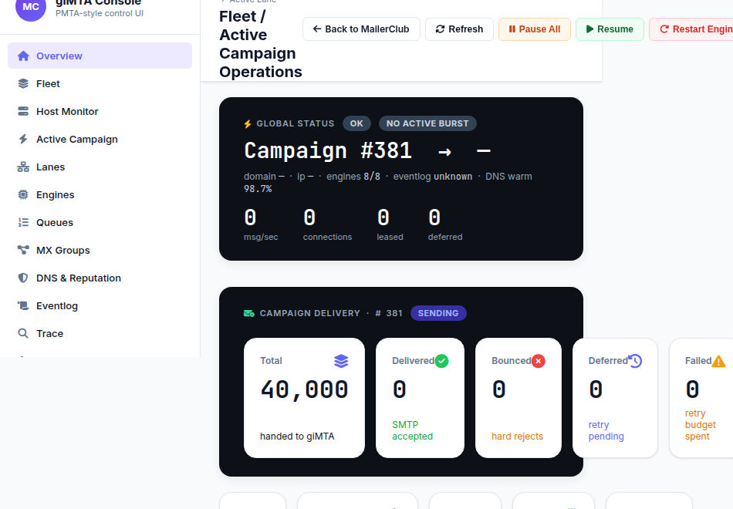This screenshot has height=509, width=733.
Task: Click the Queues list icon
Action: [x=23, y=222]
